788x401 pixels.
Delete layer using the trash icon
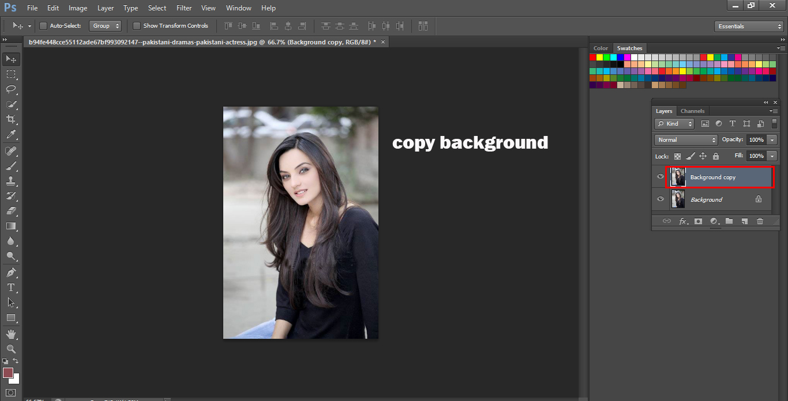click(760, 221)
